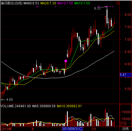The image size is (132, 131).
Task: Click the magenta MA10:7.55 label
Action: click(65, 3)
